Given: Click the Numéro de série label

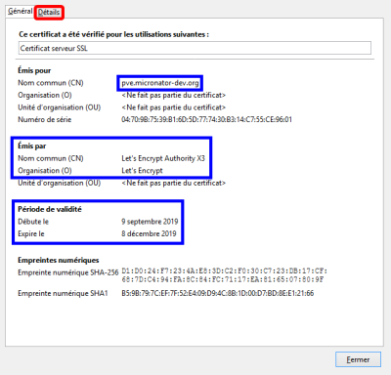Looking at the screenshot, I should click(44, 119).
